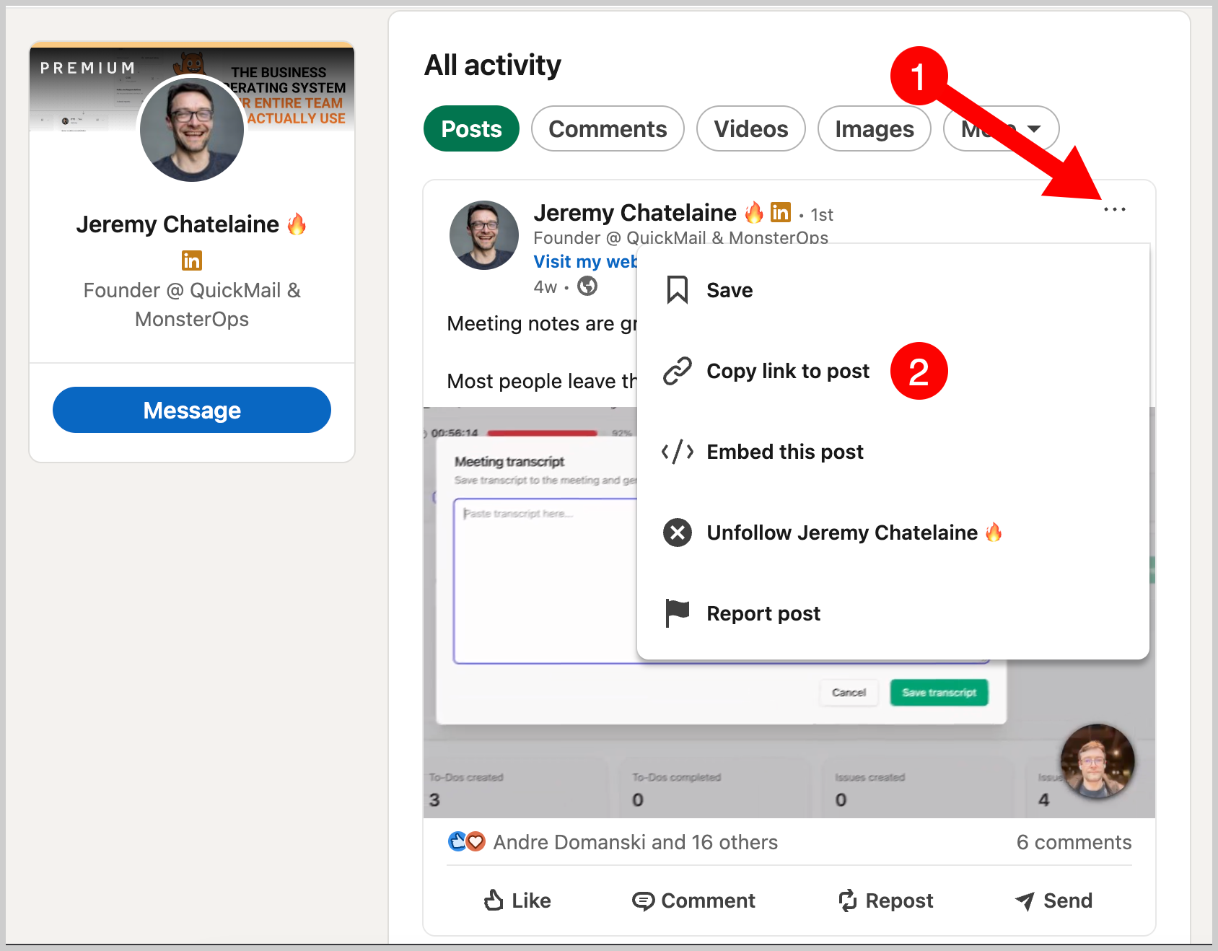
Task: Click the presenter's round video bubble
Action: tap(1097, 761)
